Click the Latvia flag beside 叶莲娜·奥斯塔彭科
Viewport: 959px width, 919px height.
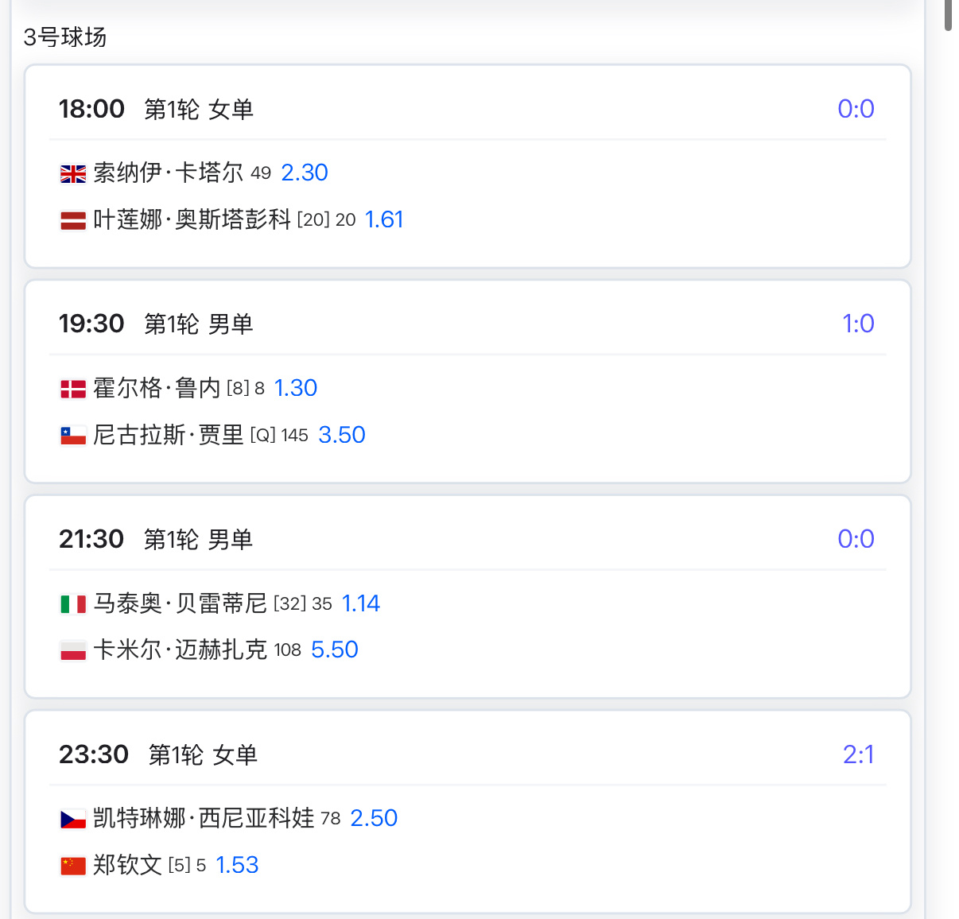(x=73, y=221)
